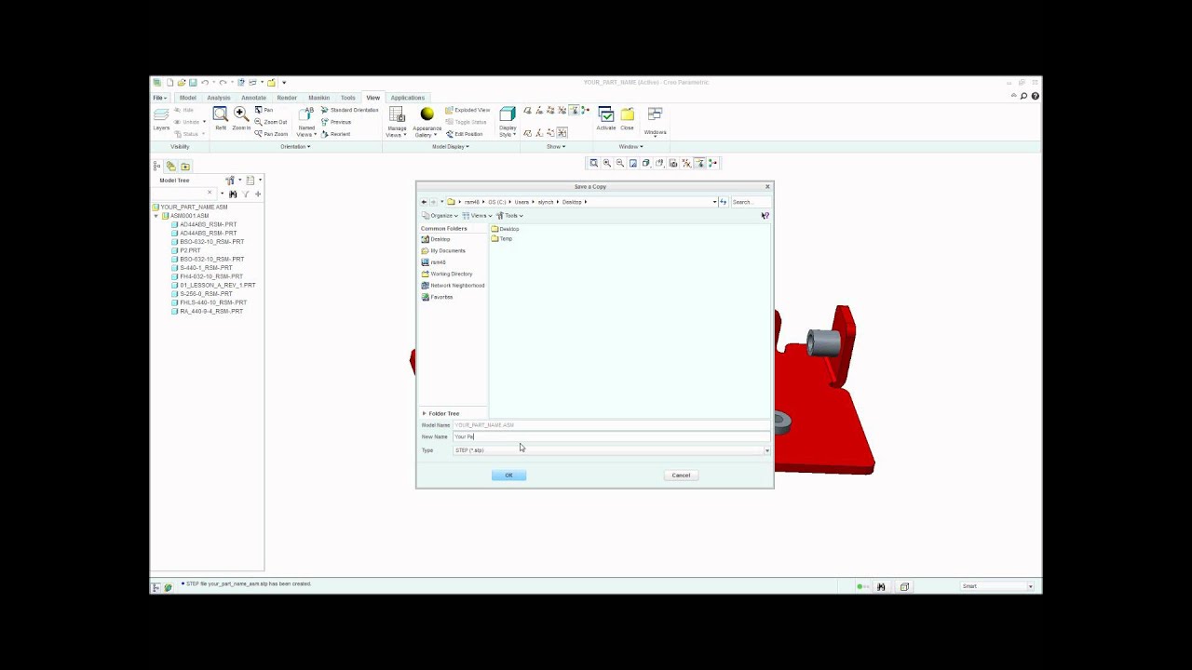Viewport: 1192px width, 670px height.
Task: Switch to the Render ribbon tab
Action: [x=287, y=98]
